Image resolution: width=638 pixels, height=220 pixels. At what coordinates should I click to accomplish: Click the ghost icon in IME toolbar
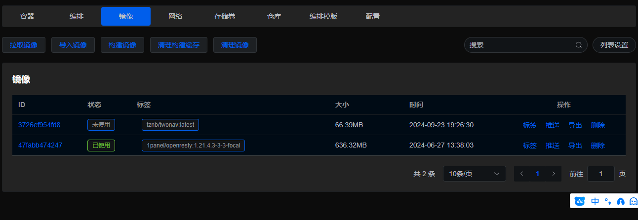pyautogui.click(x=633, y=201)
